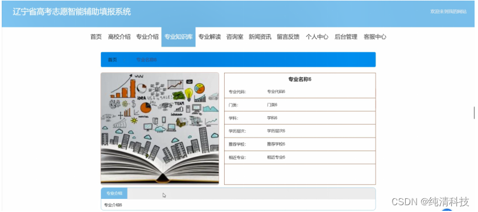
Task: Click the 首页 breadcrumb link
Action: 112,60
